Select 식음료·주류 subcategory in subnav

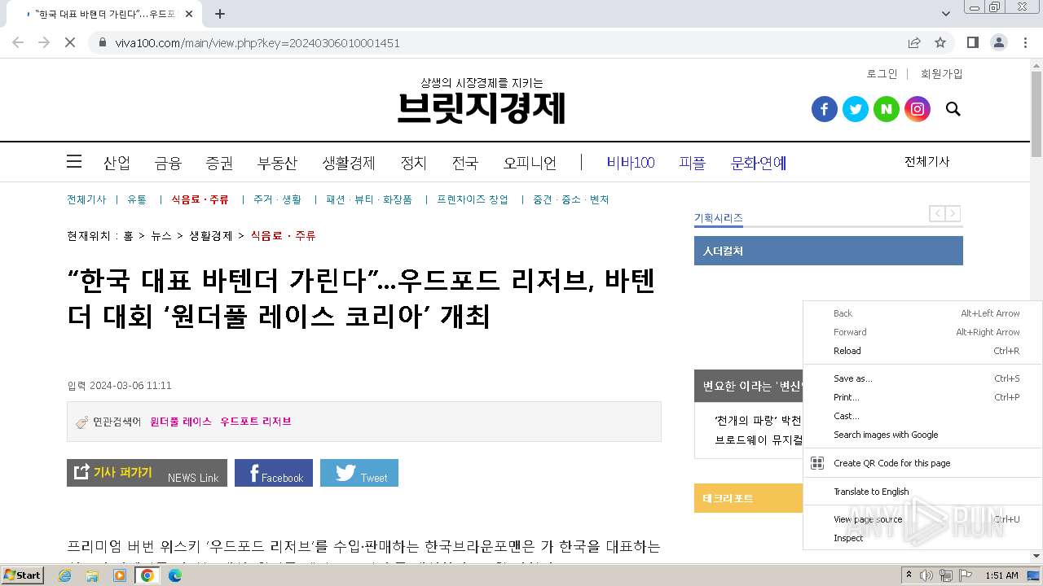coord(200,199)
